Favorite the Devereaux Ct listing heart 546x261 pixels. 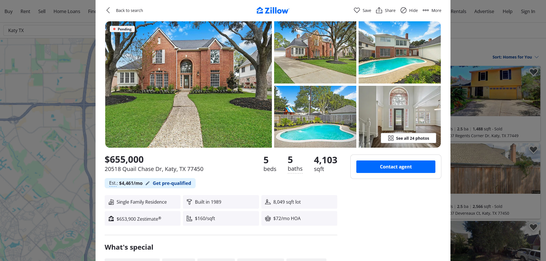click(533, 149)
